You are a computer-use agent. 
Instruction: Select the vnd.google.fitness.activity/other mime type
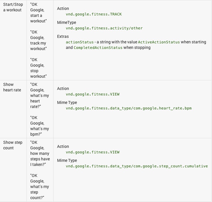104,28
